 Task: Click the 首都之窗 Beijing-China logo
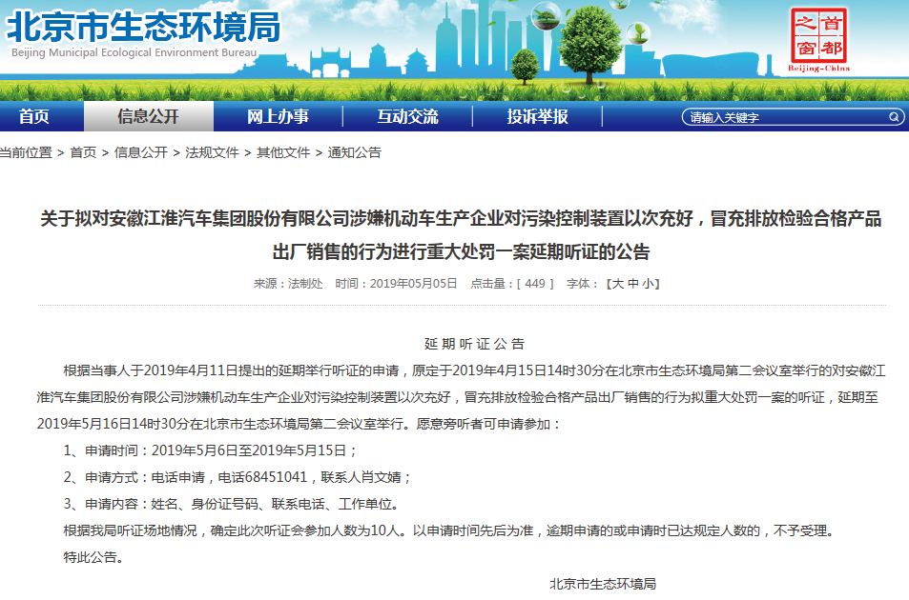click(x=818, y=41)
